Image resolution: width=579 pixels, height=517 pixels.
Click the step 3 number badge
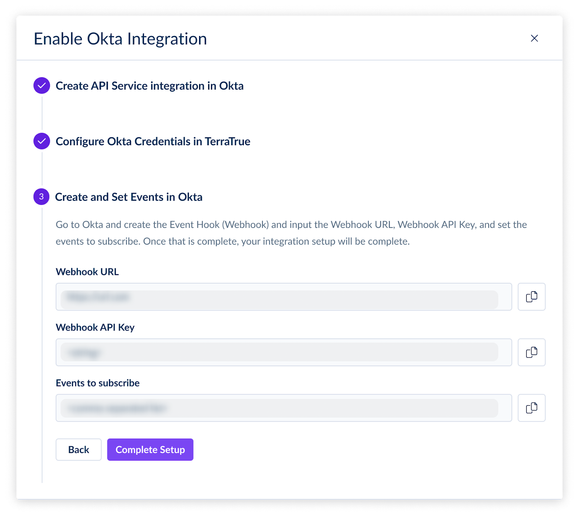point(42,197)
